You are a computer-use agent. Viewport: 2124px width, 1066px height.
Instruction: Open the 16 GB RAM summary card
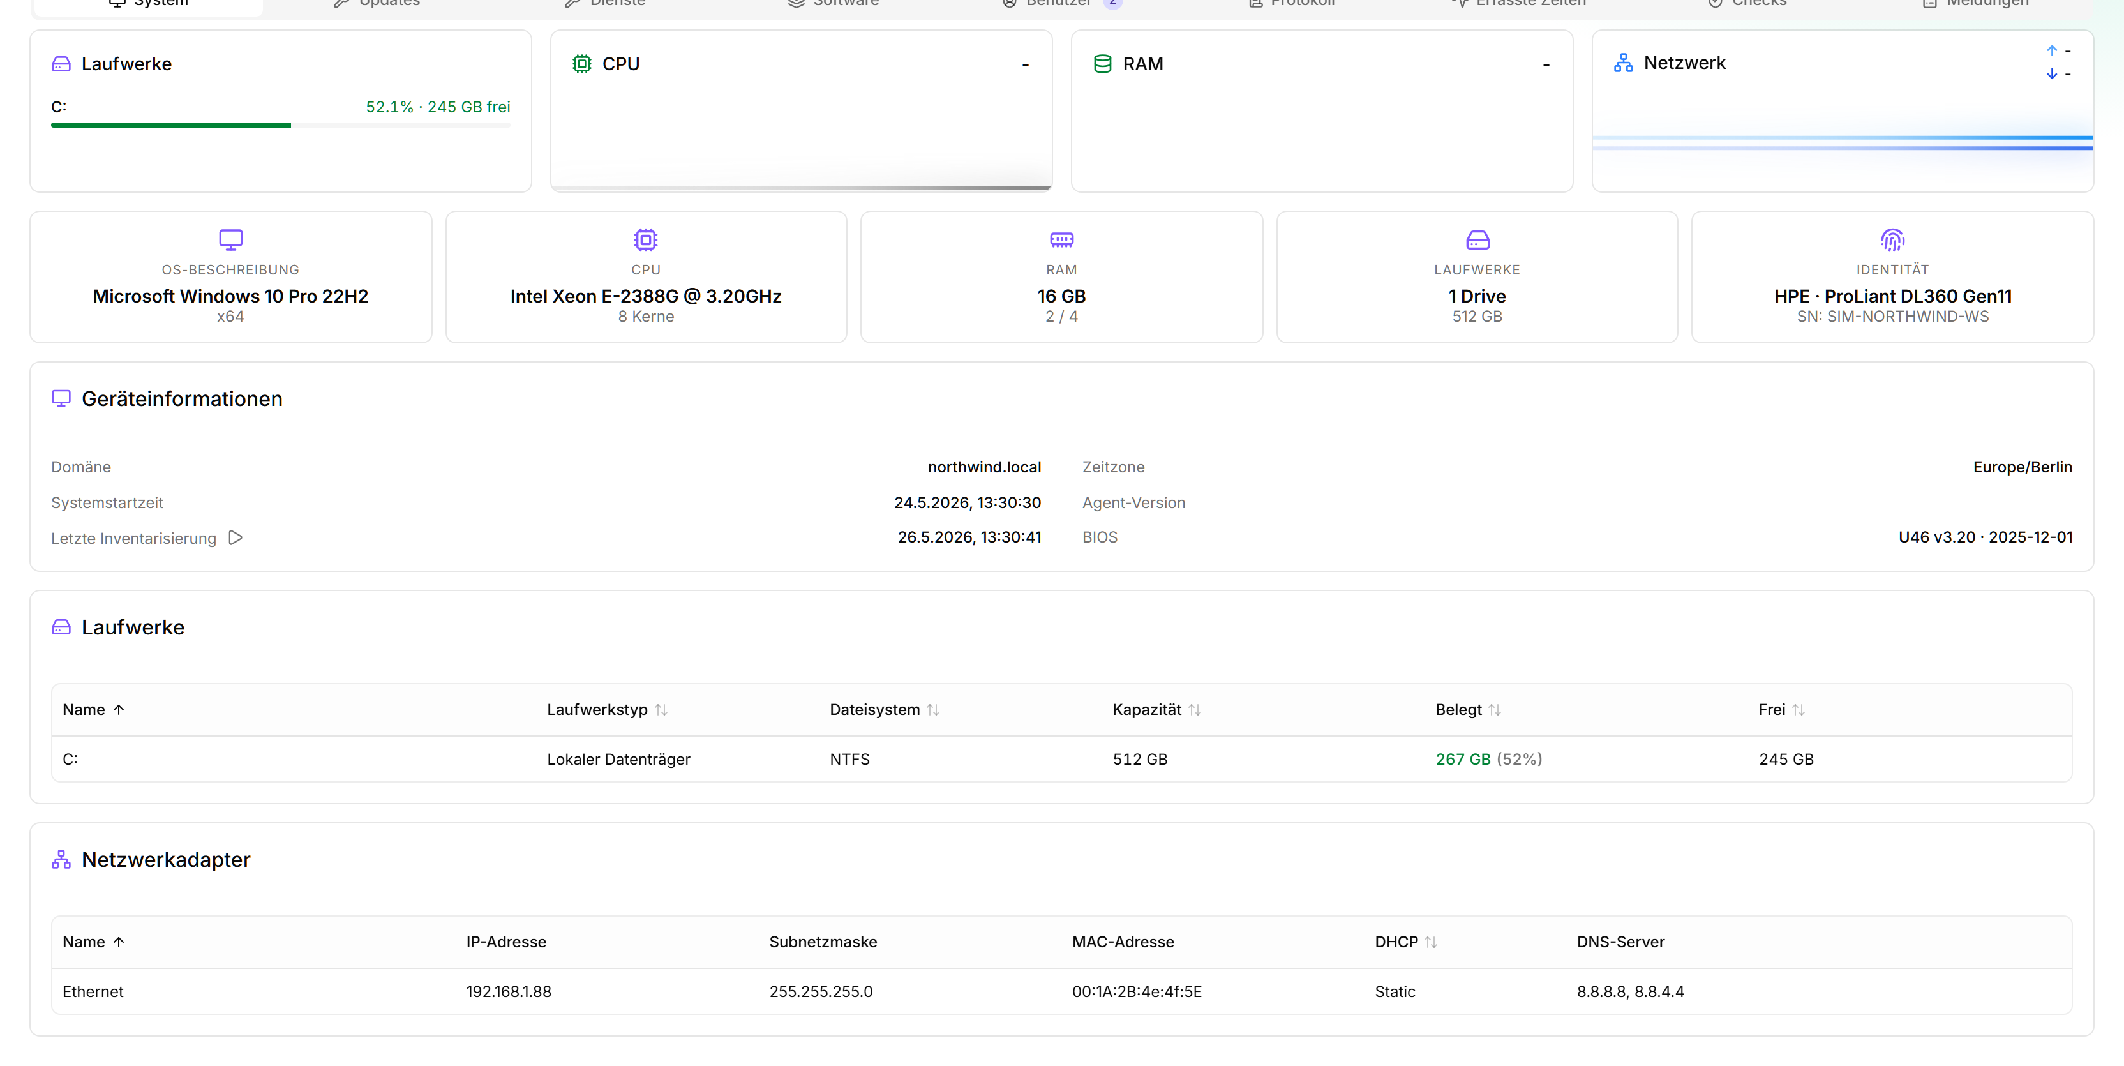point(1061,277)
